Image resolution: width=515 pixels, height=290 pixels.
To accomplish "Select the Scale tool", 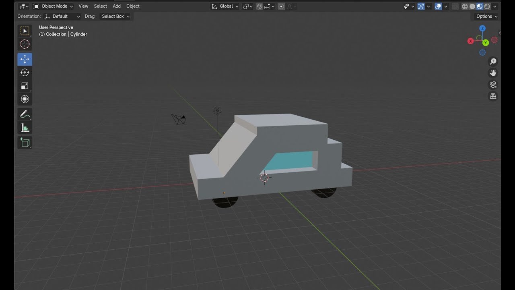I will coord(25,86).
